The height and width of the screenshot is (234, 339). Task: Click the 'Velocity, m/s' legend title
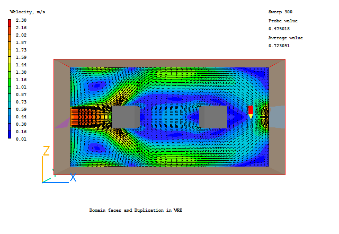click(28, 12)
